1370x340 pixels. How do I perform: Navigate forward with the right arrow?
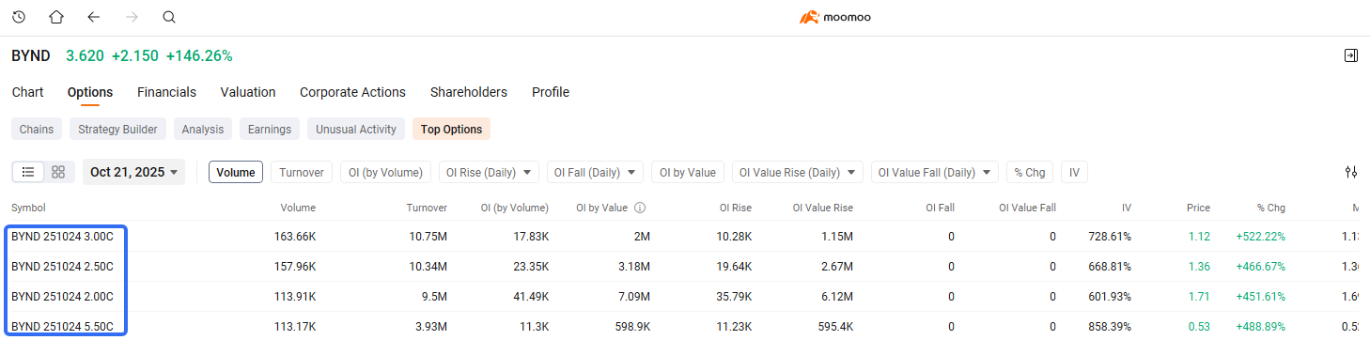(x=132, y=17)
